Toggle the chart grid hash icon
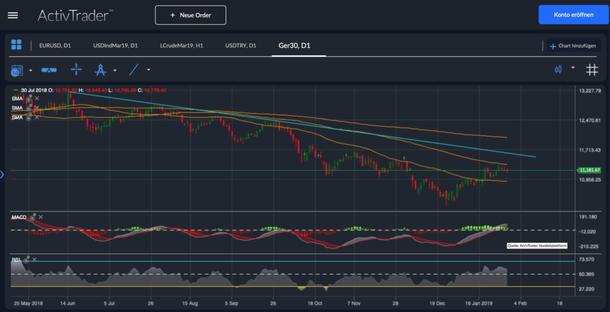This screenshot has height=312, width=610. pyautogui.click(x=592, y=70)
